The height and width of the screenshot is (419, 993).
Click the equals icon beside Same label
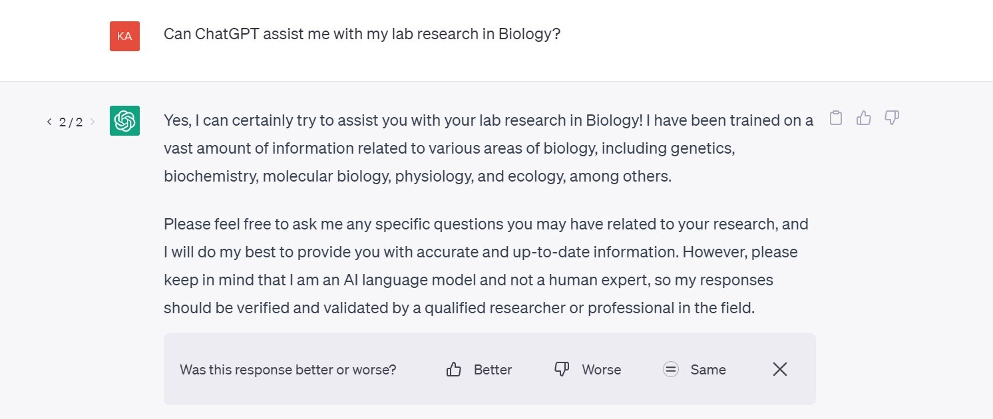coord(671,370)
